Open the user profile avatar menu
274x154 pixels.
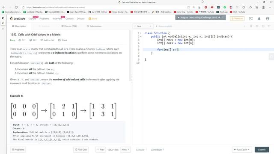coord(267,18)
